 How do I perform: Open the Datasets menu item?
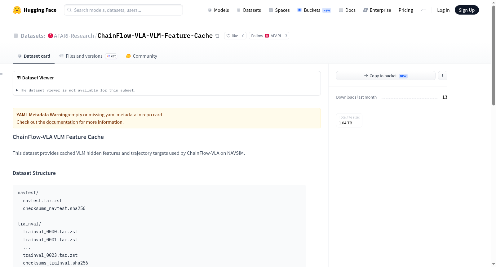[249, 10]
